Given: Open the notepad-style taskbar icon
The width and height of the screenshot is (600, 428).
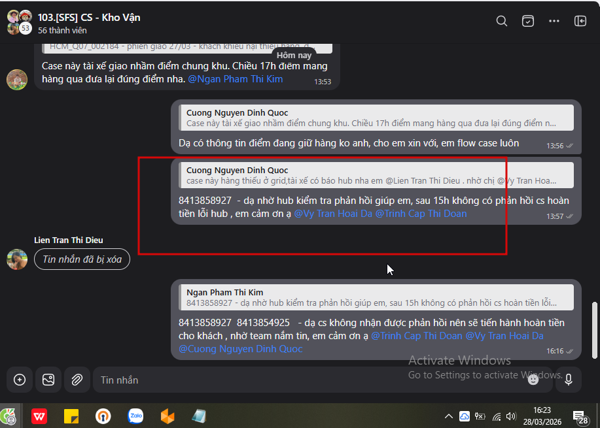Looking at the screenshot, I should tap(199, 416).
